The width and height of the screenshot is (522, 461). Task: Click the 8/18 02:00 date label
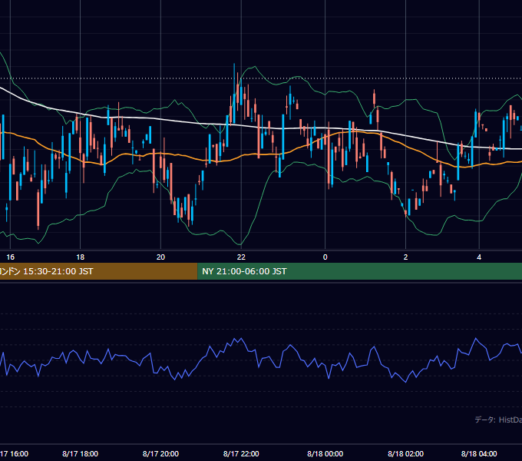[405, 453]
